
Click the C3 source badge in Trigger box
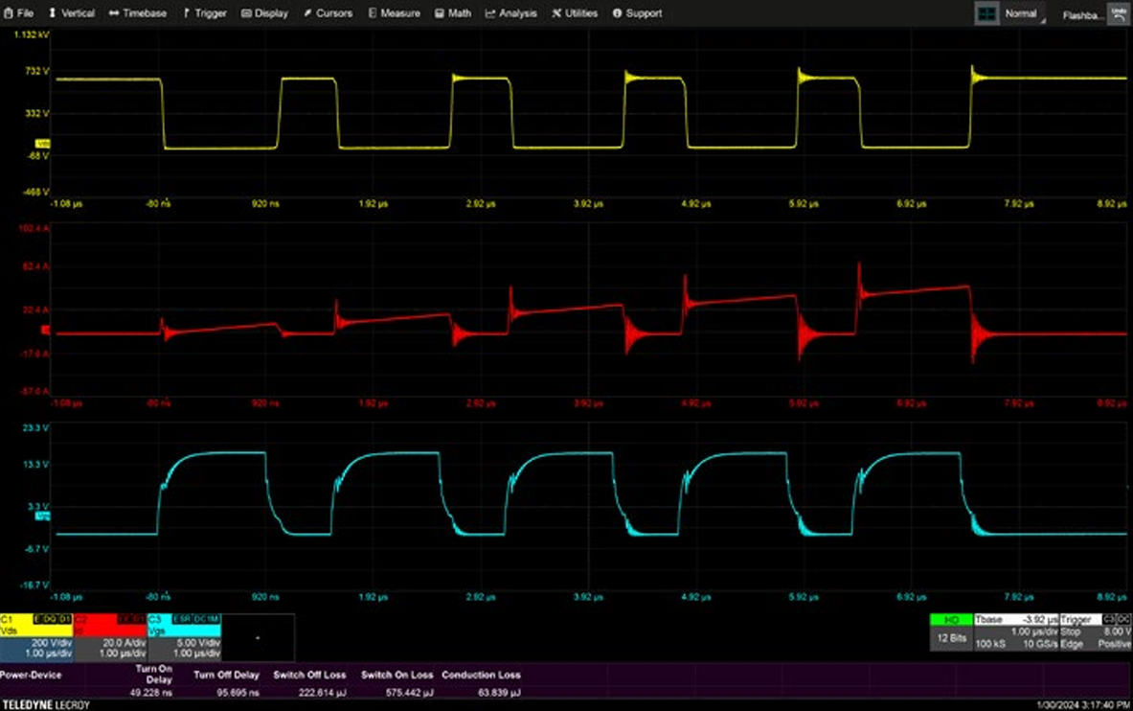[x=1108, y=619]
